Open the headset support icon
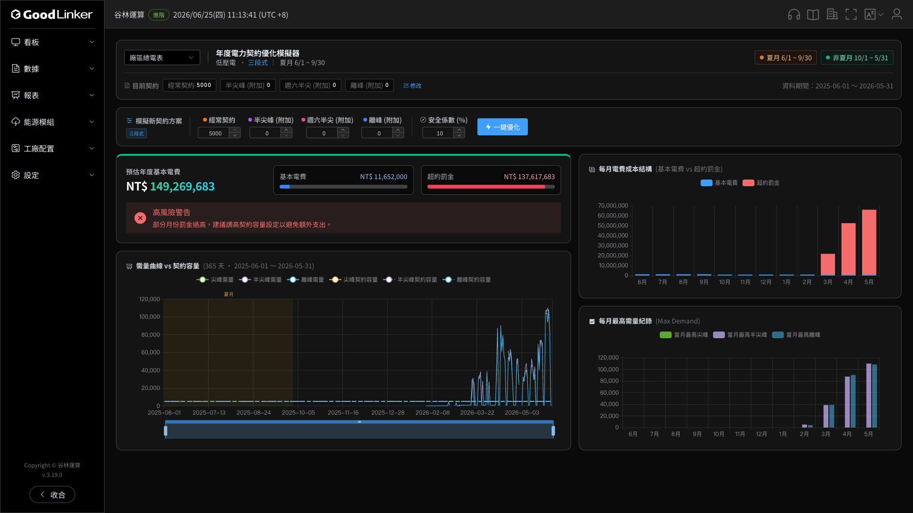 tap(794, 15)
